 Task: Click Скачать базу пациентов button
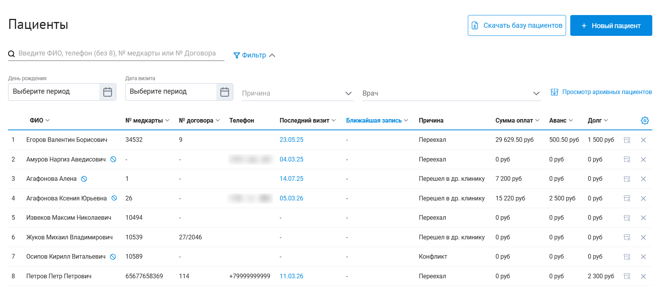point(517,25)
